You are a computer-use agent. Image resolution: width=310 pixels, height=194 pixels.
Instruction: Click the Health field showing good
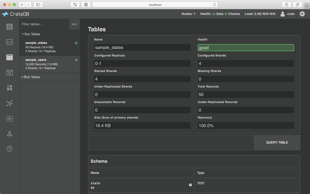[x=246, y=48]
